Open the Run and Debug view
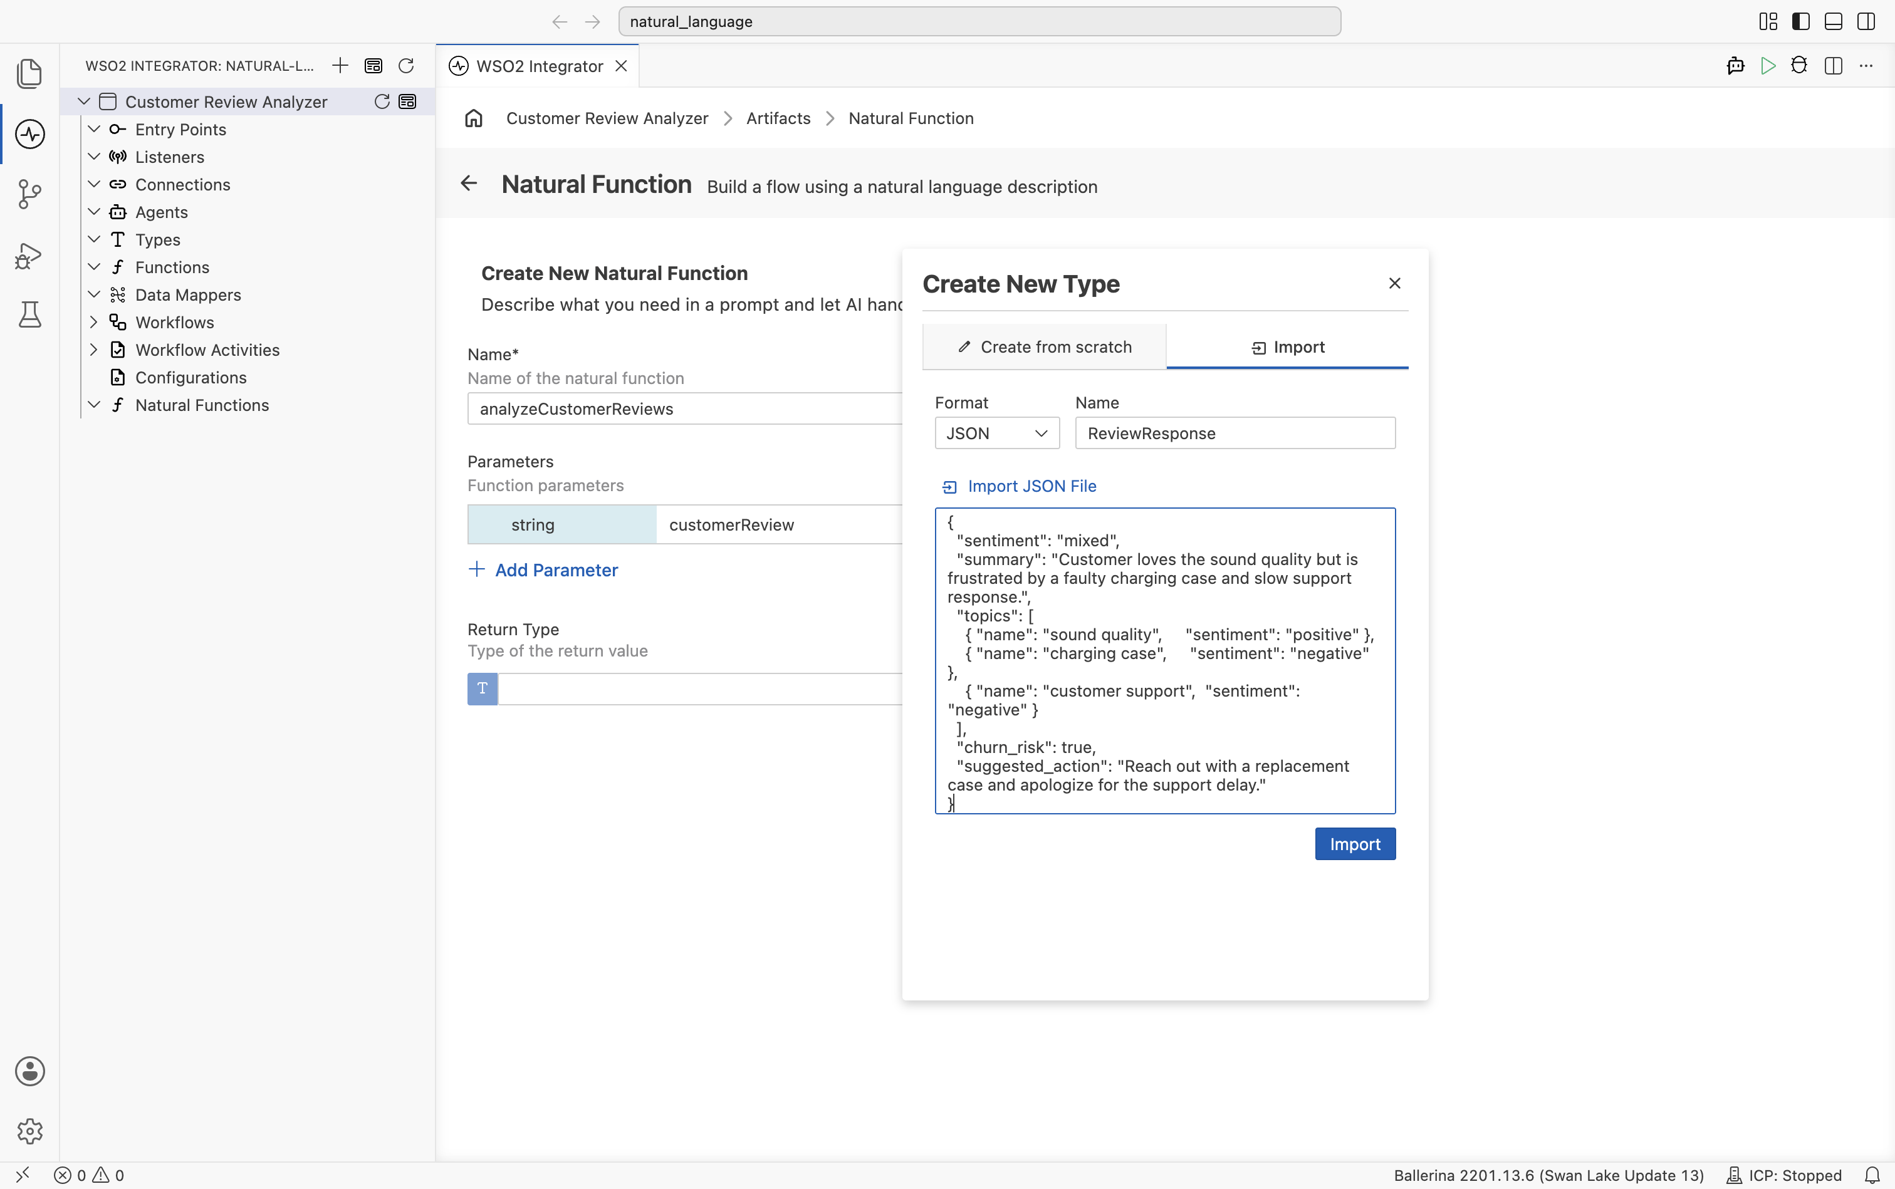The image size is (1895, 1189). [30, 255]
